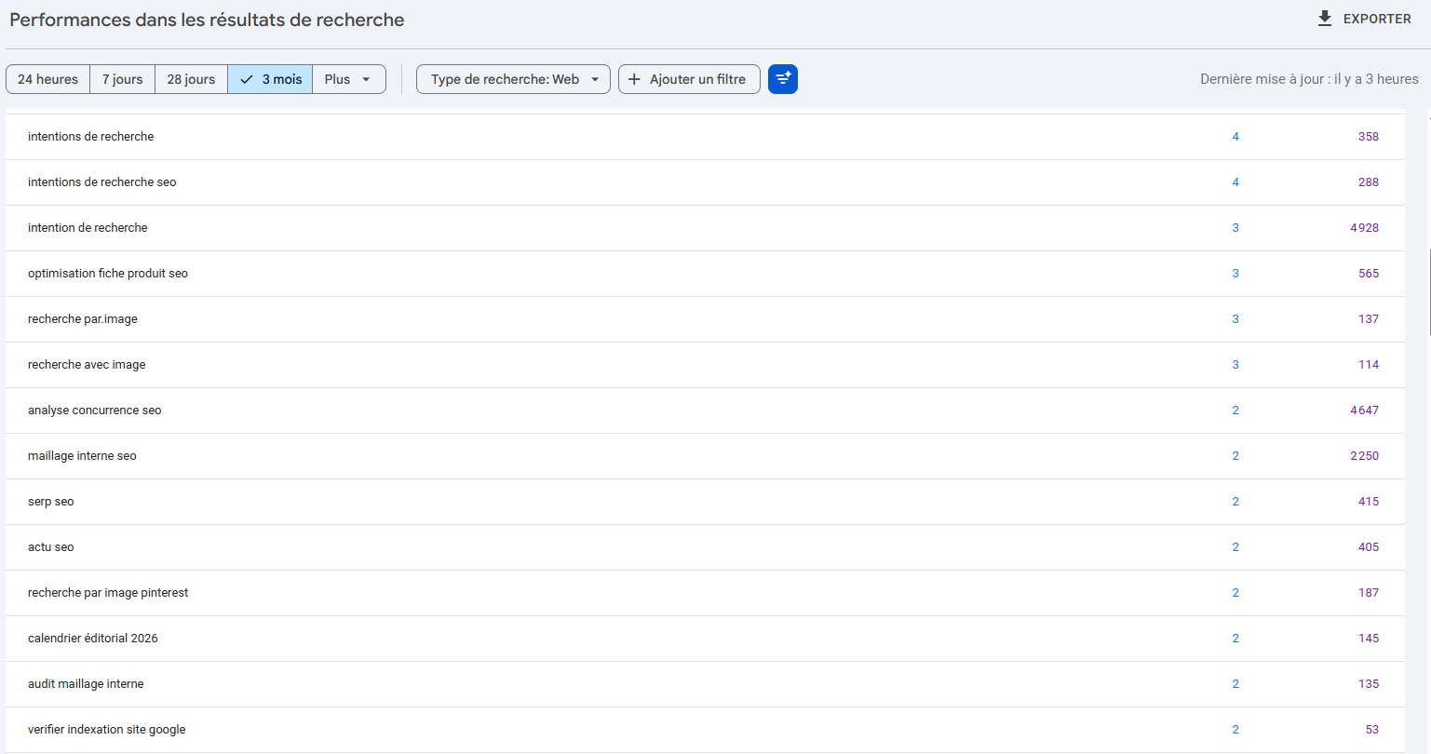Switch date range to 7 jours
The height and width of the screenshot is (754, 1431).
click(123, 79)
